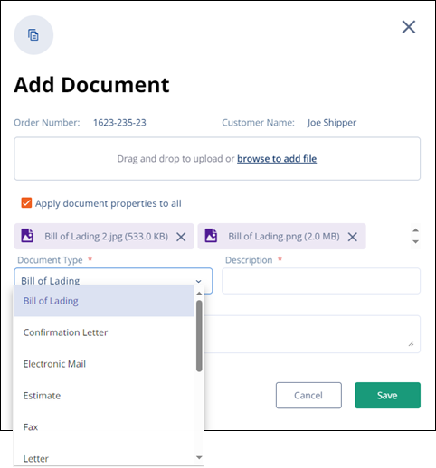Focus the Description input field
This screenshot has height=468, width=436.
coord(321,281)
